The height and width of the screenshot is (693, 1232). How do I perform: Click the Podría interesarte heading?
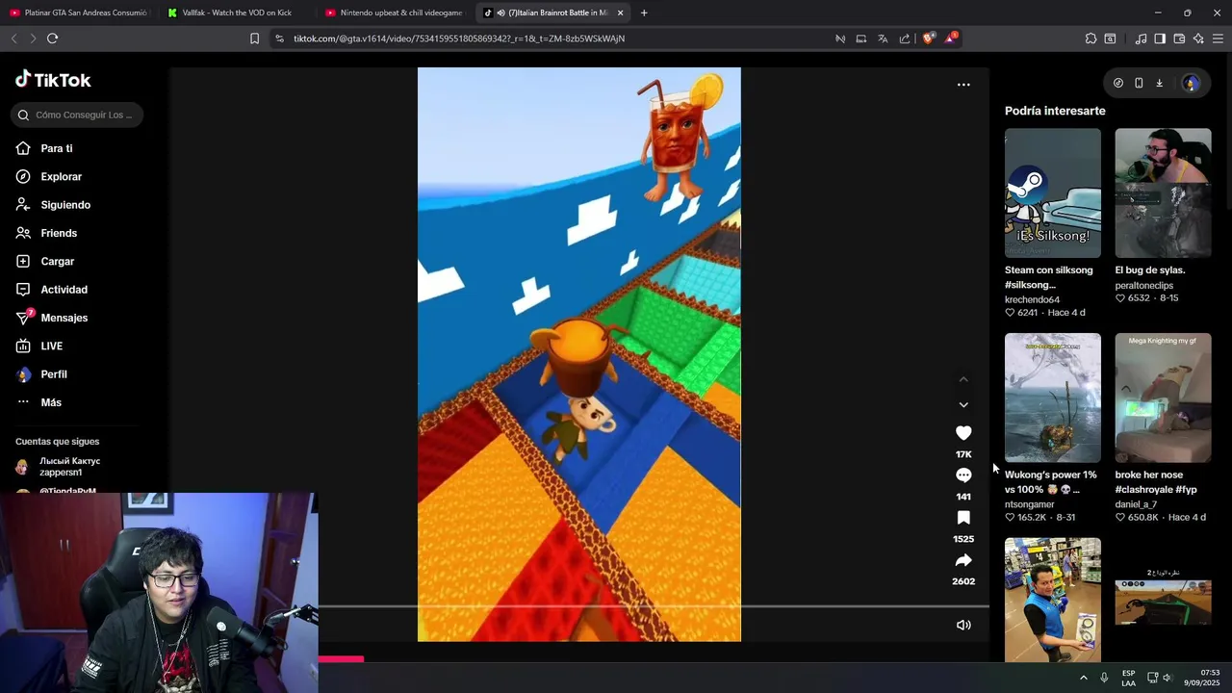[x=1055, y=111]
